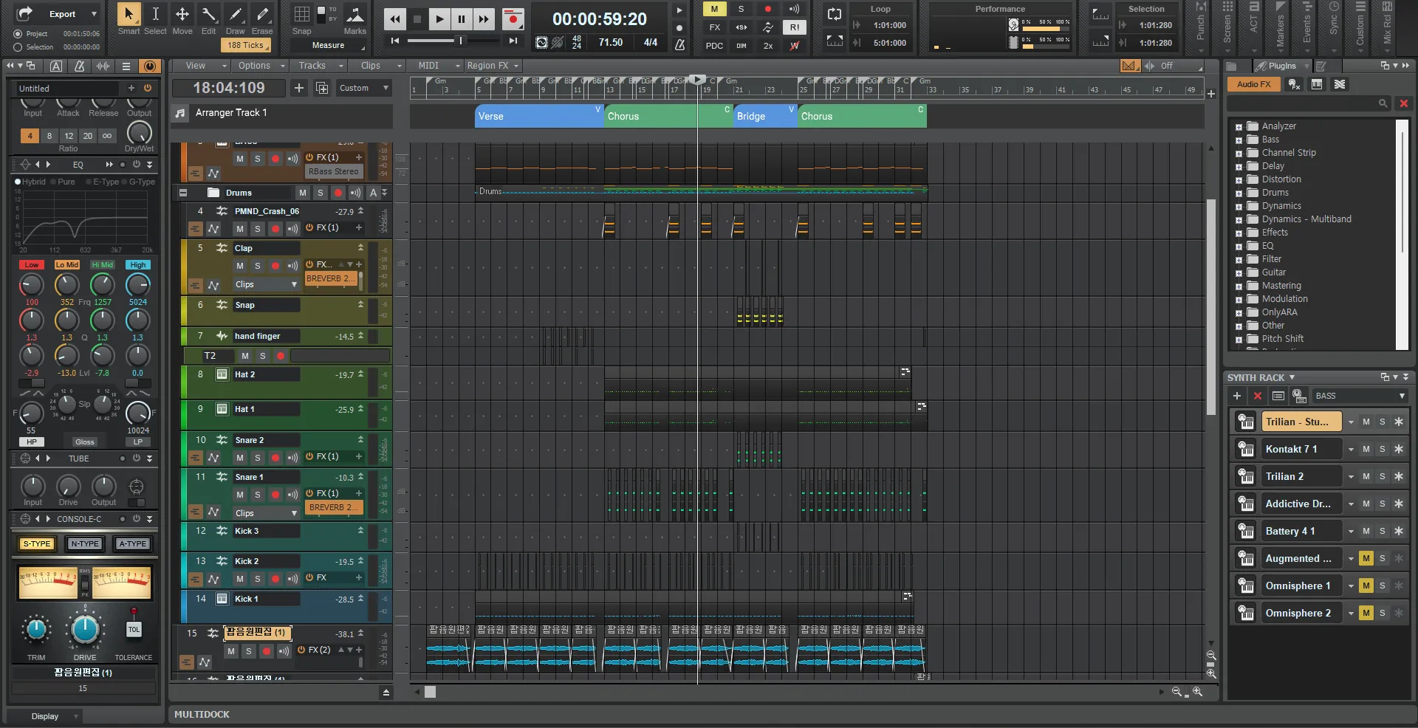1418x728 pixels.
Task: Select the Bridge section in Arranger track
Action: click(764, 116)
